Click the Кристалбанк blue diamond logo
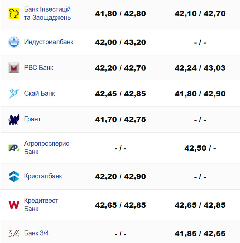 [14, 176]
